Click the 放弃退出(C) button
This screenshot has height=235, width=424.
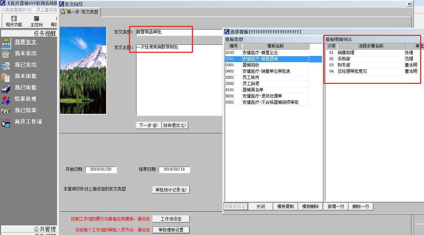(175, 125)
